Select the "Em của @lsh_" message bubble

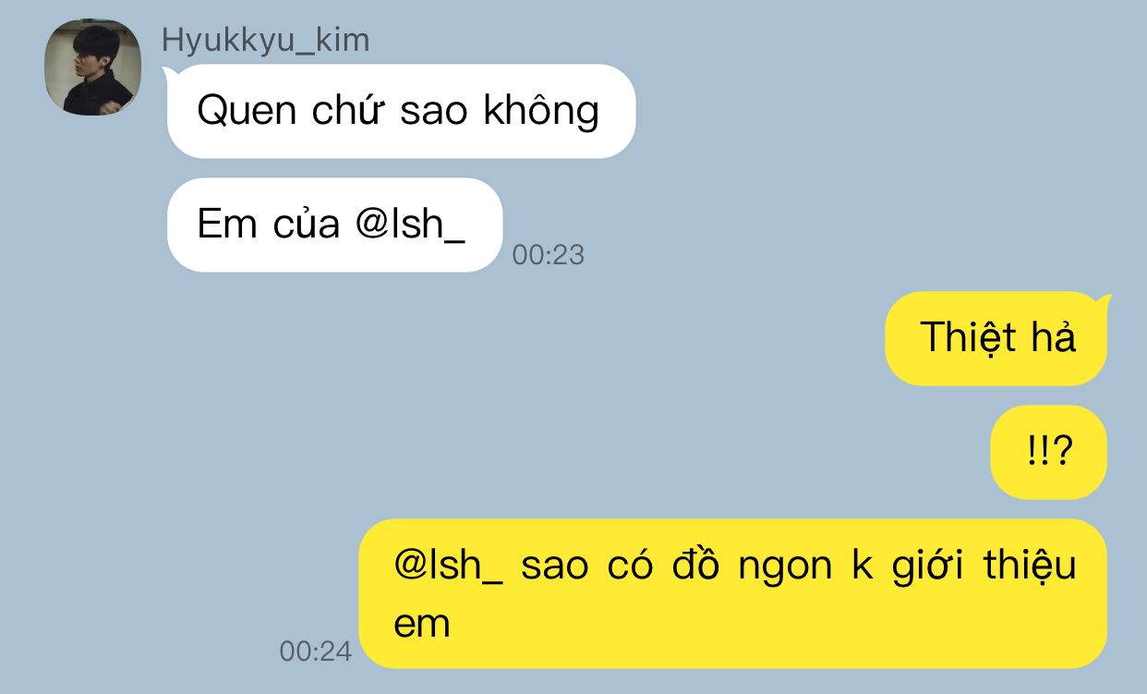click(x=334, y=225)
